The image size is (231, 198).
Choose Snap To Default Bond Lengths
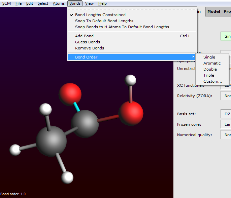click(132, 21)
